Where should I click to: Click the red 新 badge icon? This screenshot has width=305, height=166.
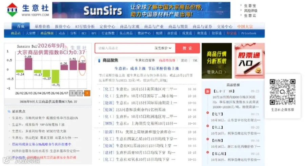click(207, 91)
